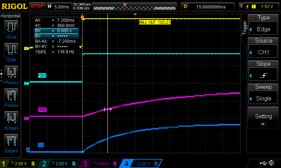Select channel 3 2.00 V scale label
Viewport: 281px width, 168px height.
pyautogui.click(x=103, y=163)
